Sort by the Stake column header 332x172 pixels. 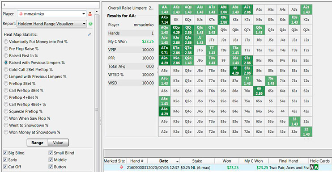pos(197,161)
